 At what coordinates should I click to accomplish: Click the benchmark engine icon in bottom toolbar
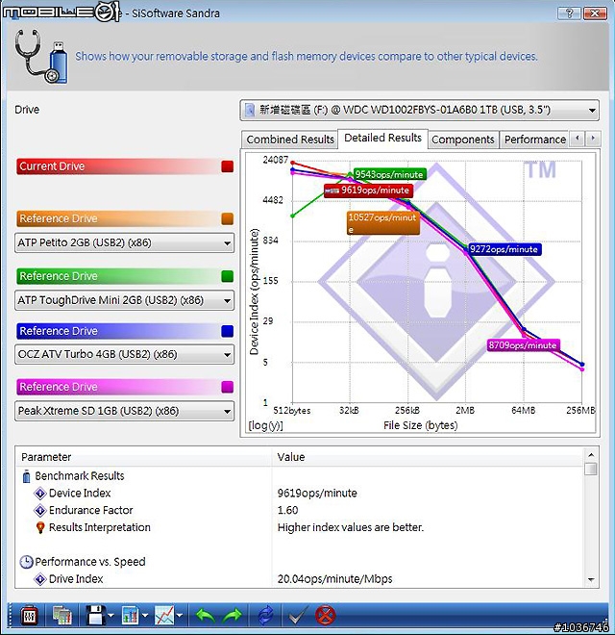pyautogui.click(x=29, y=615)
